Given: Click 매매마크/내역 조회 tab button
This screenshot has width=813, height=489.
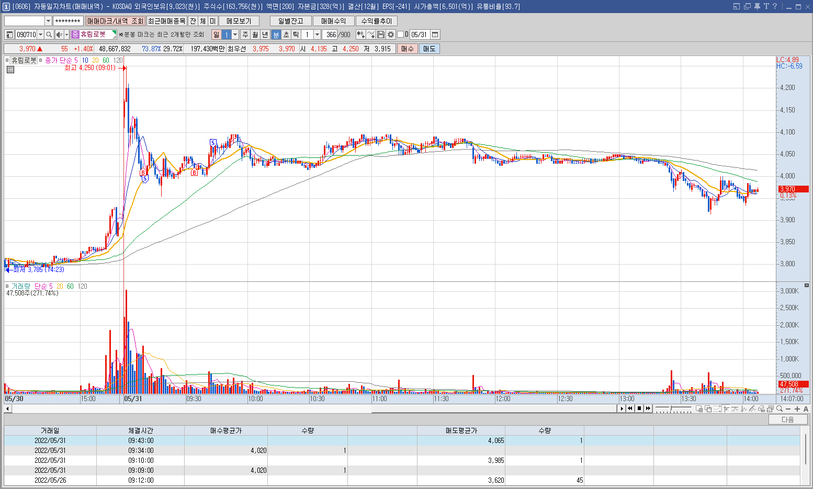Looking at the screenshot, I should coord(115,21).
